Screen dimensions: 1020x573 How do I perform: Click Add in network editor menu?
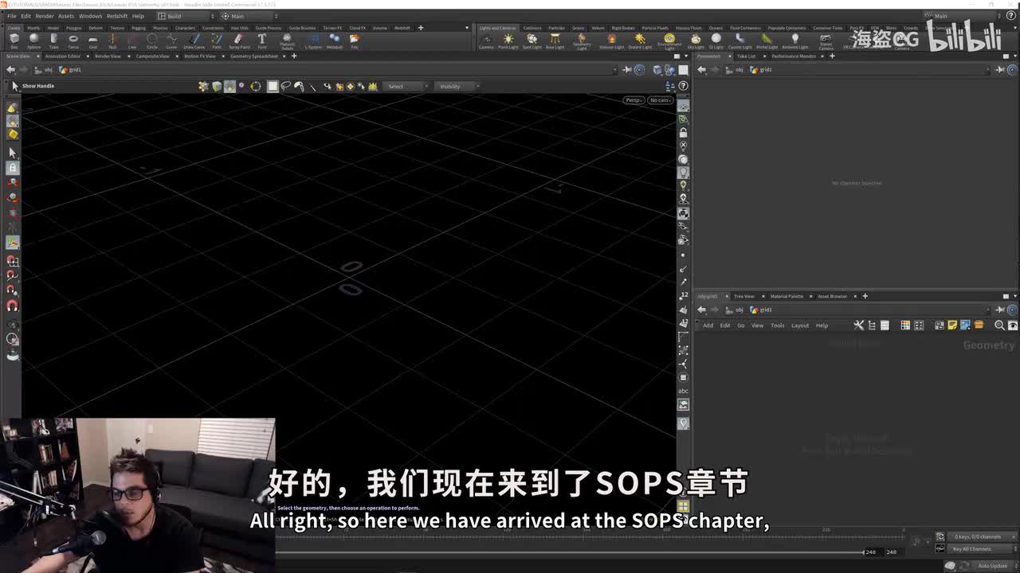pyautogui.click(x=708, y=325)
